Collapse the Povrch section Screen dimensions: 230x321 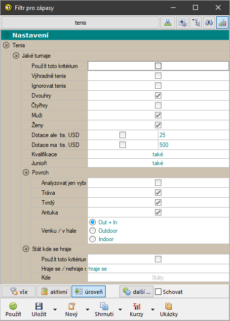click(26, 173)
